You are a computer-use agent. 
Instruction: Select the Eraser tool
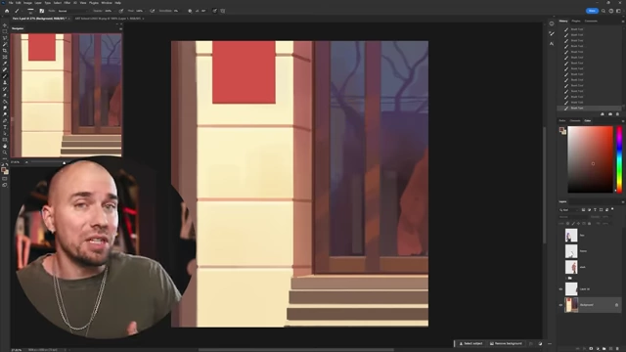pos(5,96)
